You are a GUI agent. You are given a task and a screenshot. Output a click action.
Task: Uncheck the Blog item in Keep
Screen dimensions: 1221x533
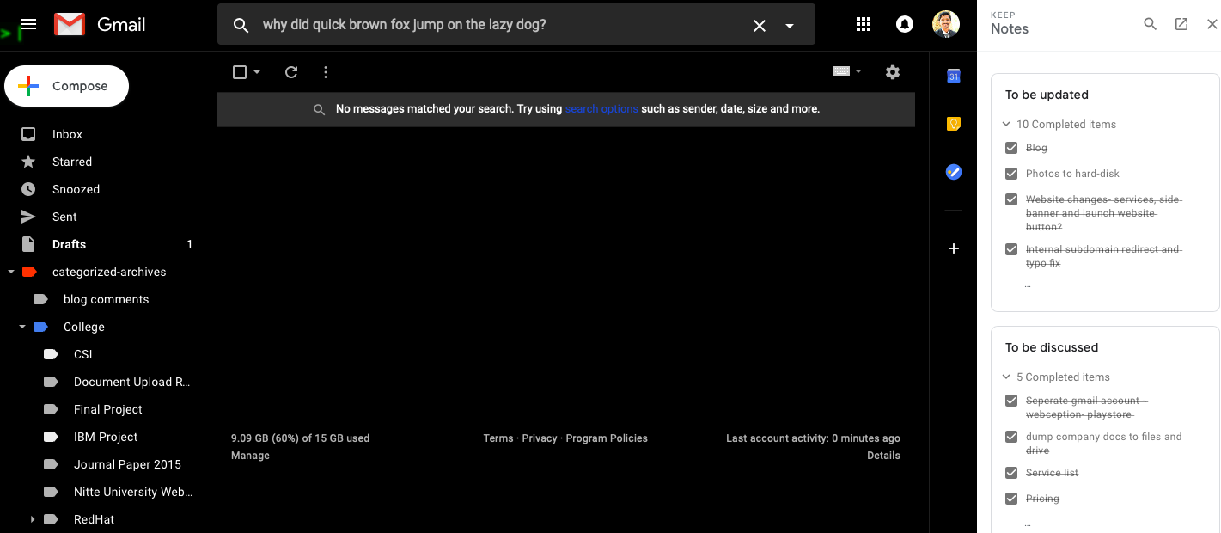tap(1011, 148)
